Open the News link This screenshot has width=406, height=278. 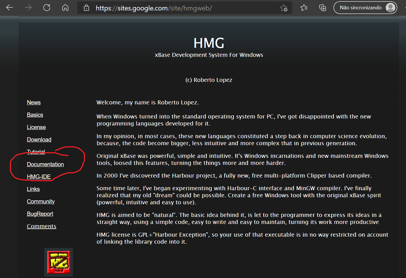(34, 102)
